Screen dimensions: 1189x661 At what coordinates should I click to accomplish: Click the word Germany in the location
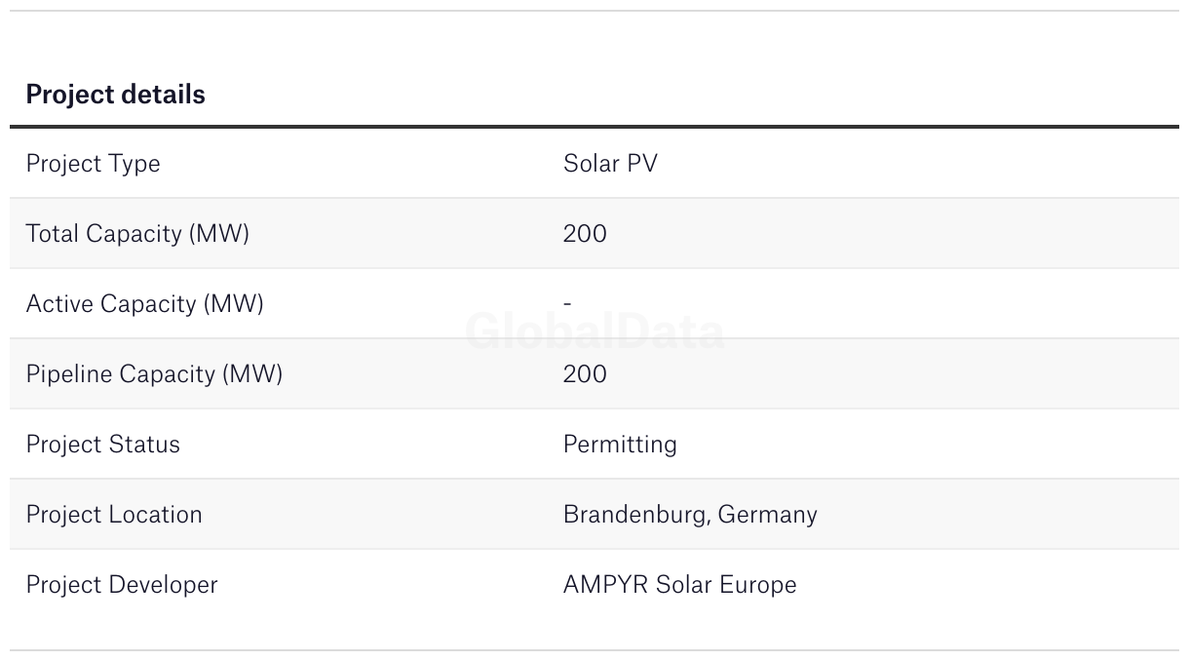click(x=767, y=515)
